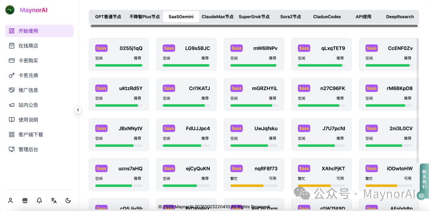Click the Sass badge on Cri1KATJ card
This screenshot has width=429, height=211.
pos(169,88)
